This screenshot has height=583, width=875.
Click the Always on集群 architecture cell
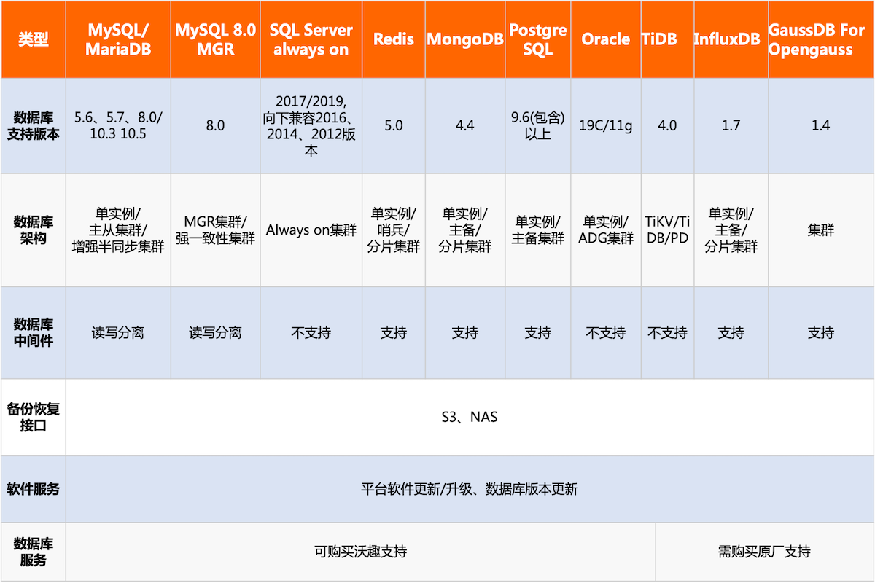coord(311,230)
